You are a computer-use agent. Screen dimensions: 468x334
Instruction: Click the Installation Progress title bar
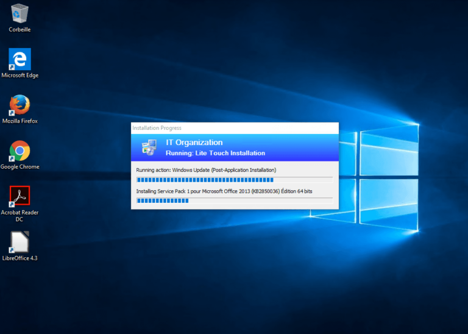(x=235, y=128)
